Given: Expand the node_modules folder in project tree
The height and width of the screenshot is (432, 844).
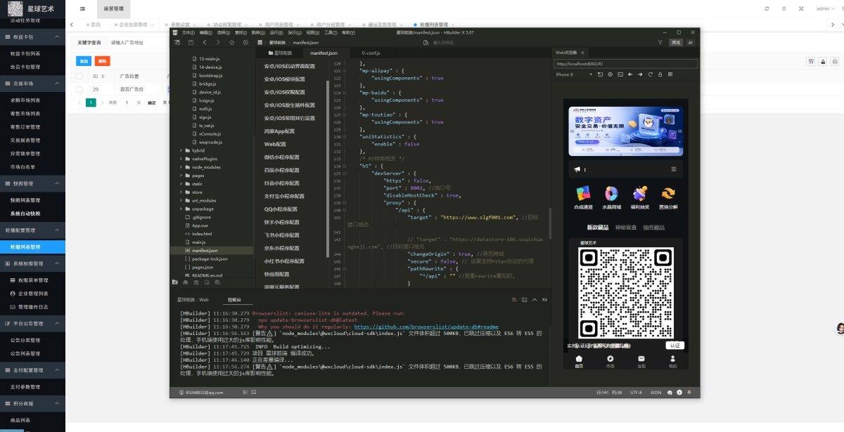Looking at the screenshot, I should pyautogui.click(x=181, y=167).
